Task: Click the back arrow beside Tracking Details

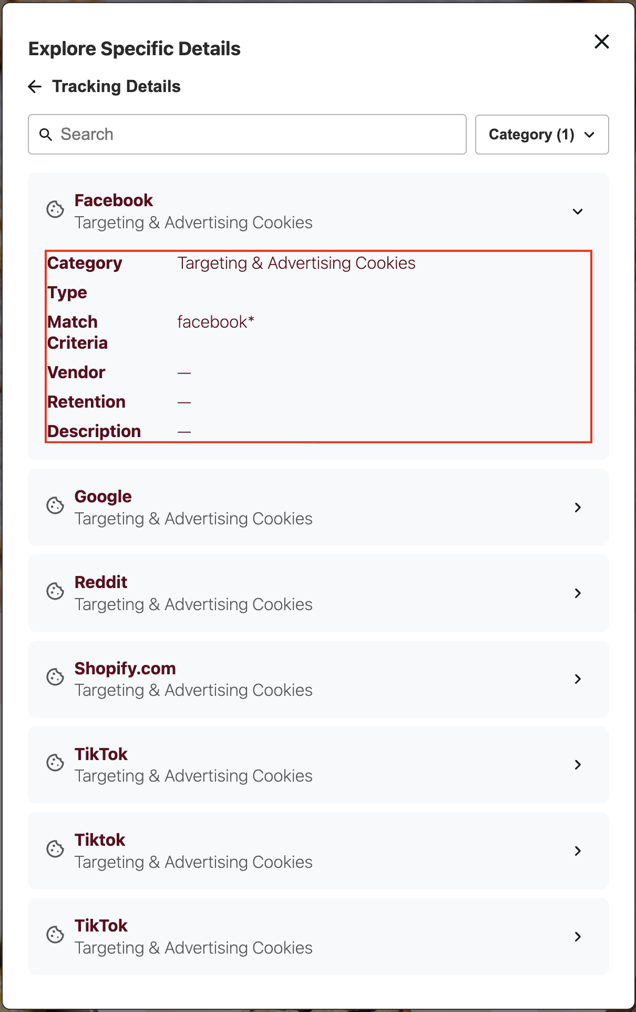Action: pyautogui.click(x=34, y=86)
